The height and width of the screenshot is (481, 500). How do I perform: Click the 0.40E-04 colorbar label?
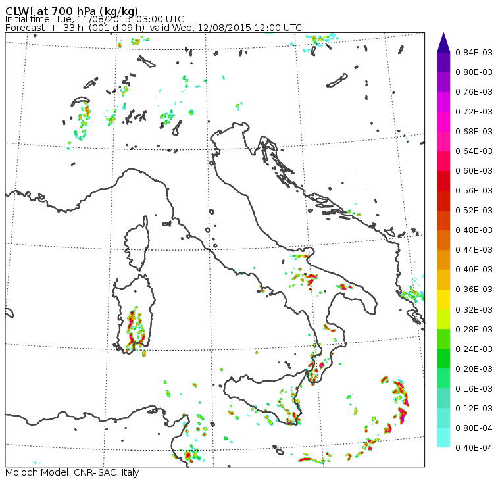pyautogui.click(x=474, y=448)
